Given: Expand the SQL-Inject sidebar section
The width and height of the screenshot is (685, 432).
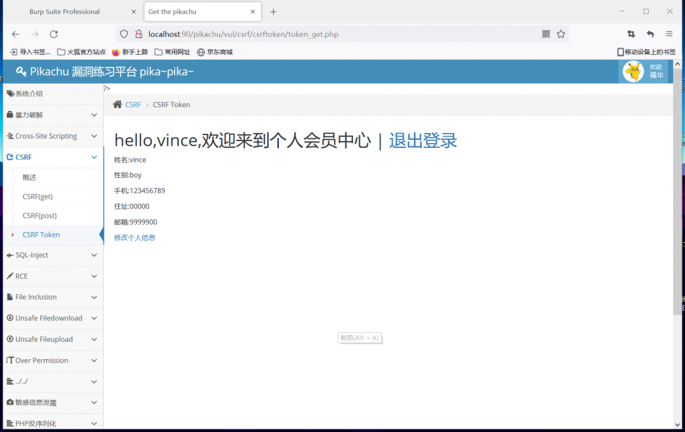Looking at the screenshot, I should coord(52,255).
